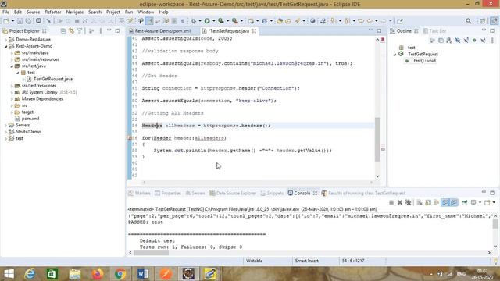The width and height of the screenshot is (500, 281).
Task: Click Collapse All in Project Explorer
Action: coord(63,31)
